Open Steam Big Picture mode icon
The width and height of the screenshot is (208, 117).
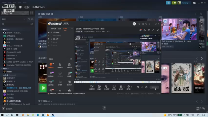tap(194, 3)
